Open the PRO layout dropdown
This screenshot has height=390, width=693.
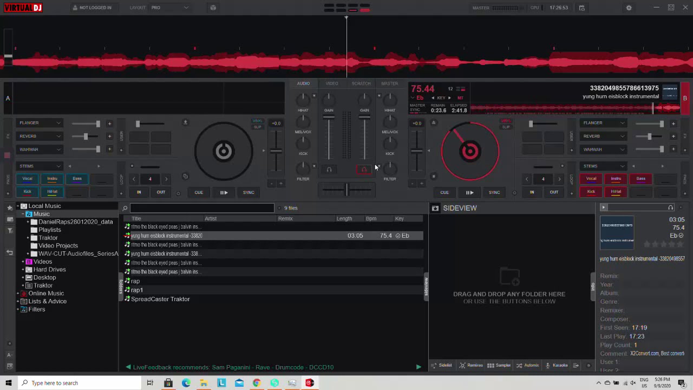pos(169,8)
